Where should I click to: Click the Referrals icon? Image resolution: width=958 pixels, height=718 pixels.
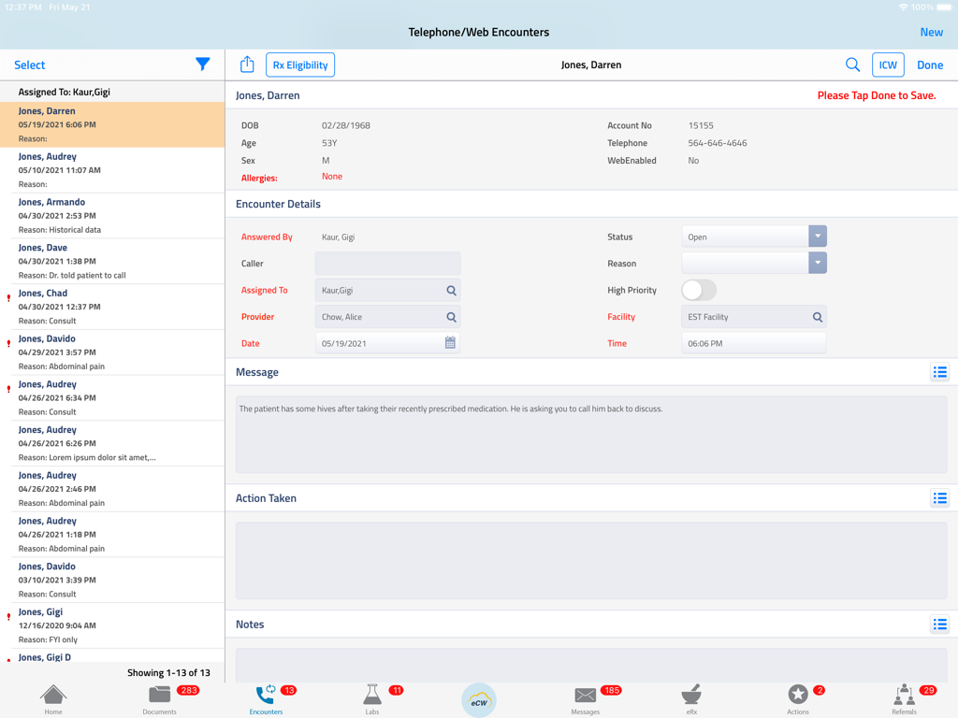[x=903, y=696]
